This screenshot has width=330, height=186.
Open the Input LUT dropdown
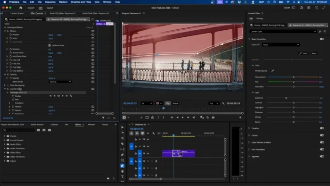(281, 45)
